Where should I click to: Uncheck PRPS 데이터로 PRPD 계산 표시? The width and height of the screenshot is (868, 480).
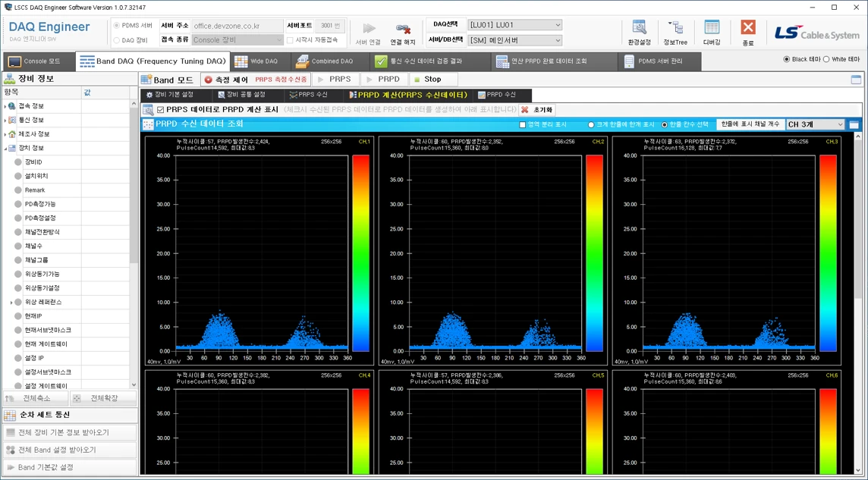point(161,109)
